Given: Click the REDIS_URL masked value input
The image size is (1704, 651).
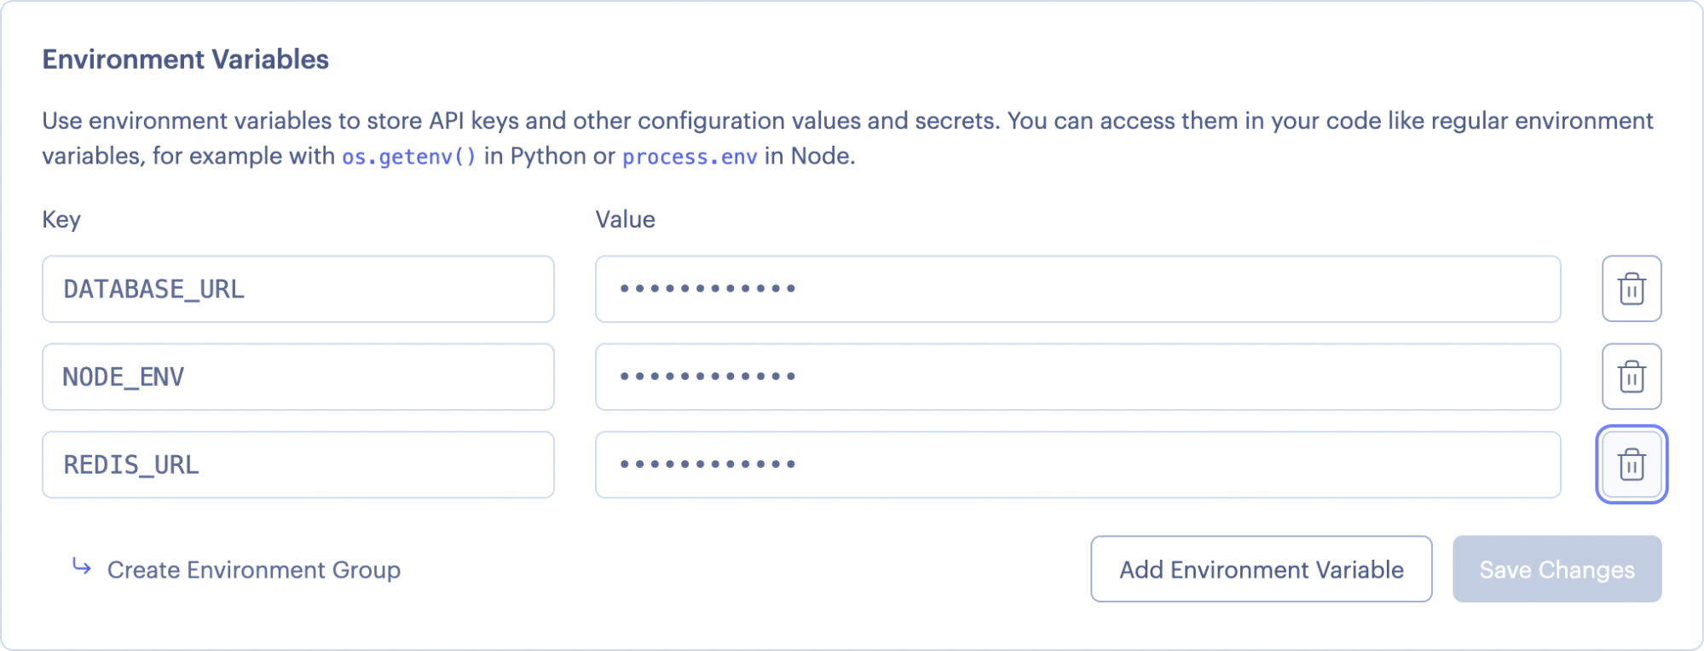Looking at the screenshot, I should click(1077, 464).
